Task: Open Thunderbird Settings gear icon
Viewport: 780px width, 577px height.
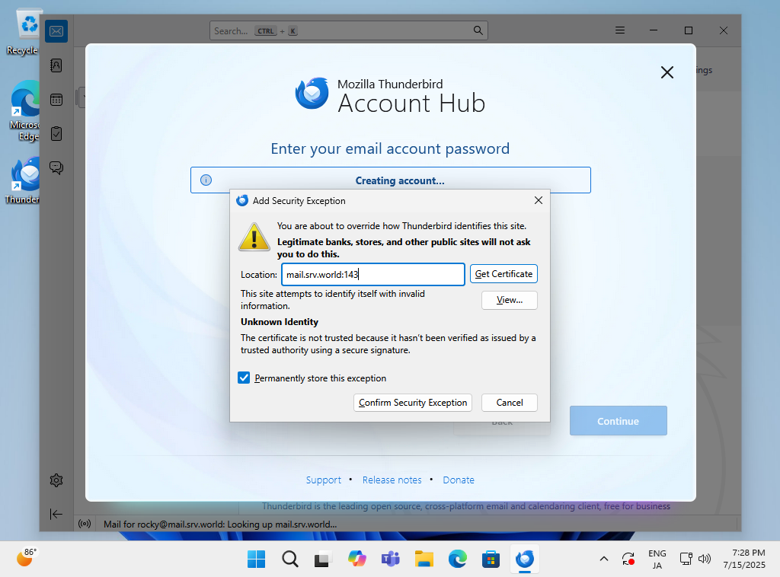Action: click(x=56, y=480)
